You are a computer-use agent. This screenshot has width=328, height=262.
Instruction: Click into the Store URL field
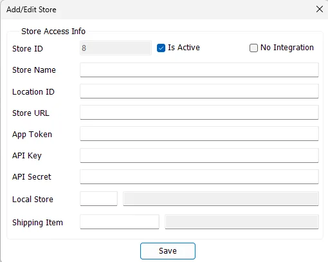199,113
